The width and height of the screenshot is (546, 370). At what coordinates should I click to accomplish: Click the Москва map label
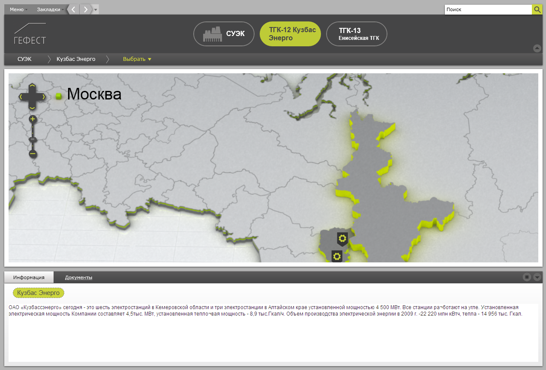[x=94, y=94]
